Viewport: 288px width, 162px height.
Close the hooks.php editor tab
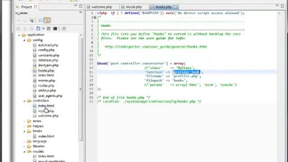[175, 7]
